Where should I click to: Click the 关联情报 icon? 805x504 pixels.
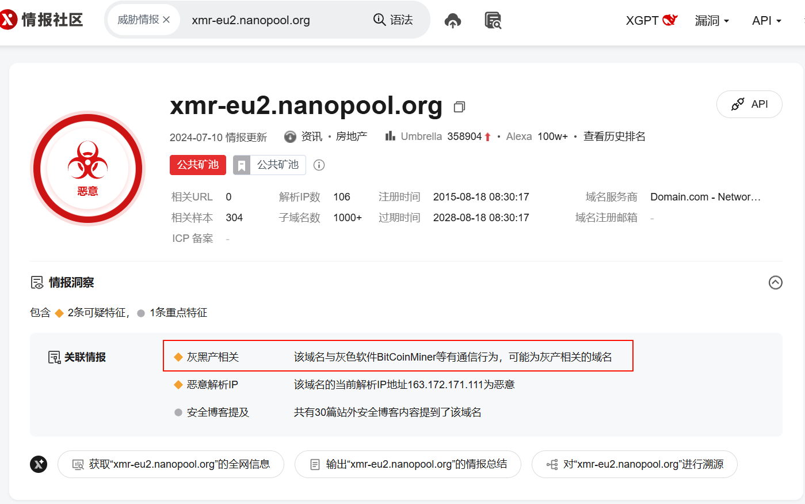tap(54, 357)
